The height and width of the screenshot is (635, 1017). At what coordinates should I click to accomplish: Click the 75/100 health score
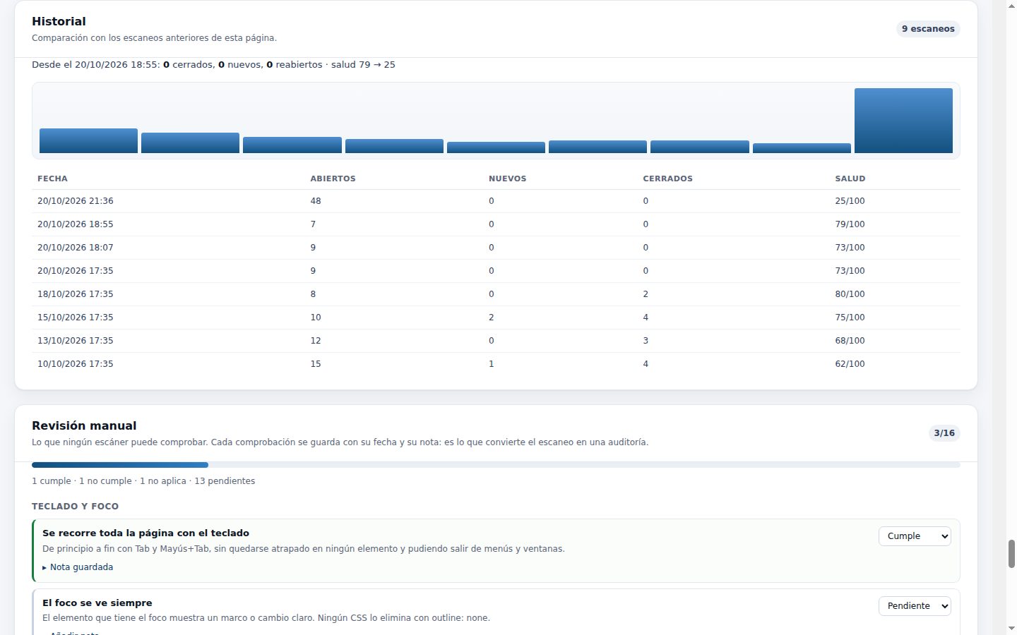click(x=850, y=317)
